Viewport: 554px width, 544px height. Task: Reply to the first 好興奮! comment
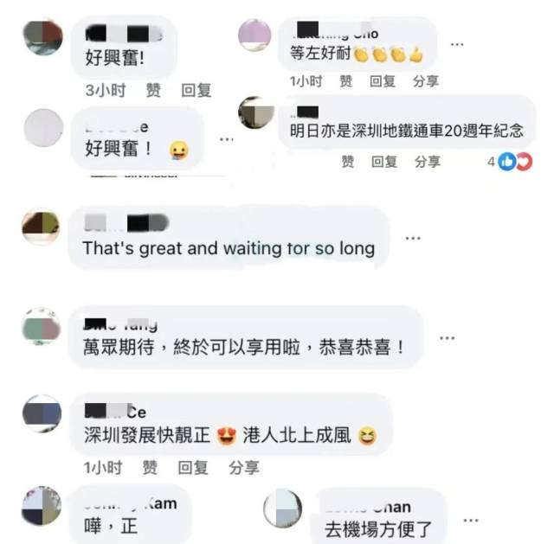(196, 90)
